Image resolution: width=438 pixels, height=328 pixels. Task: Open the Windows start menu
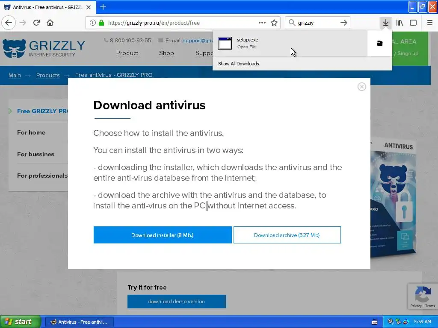(21, 322)
